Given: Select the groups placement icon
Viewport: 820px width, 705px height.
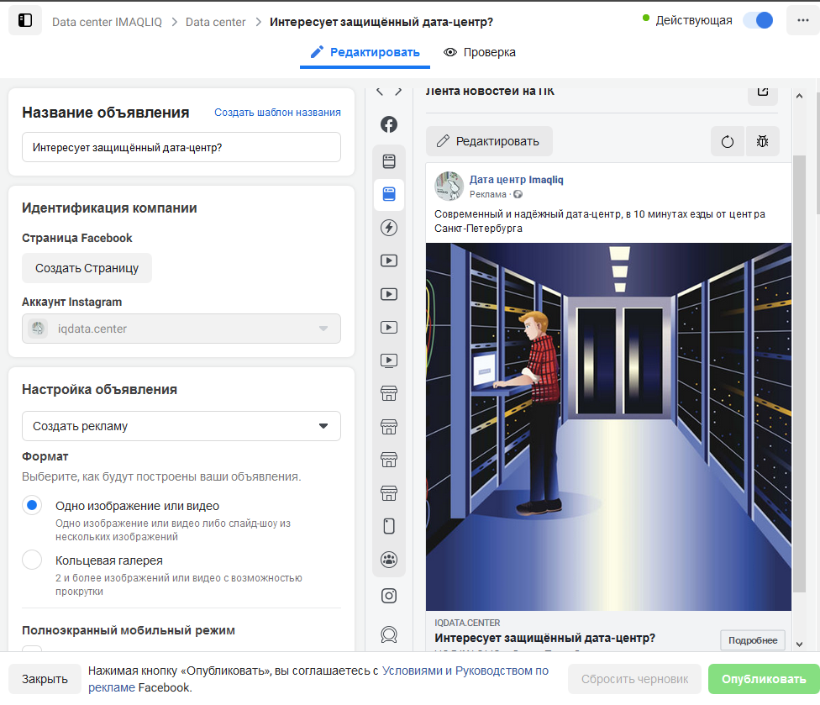Looking at the screenshot, I should coord(389,560).
